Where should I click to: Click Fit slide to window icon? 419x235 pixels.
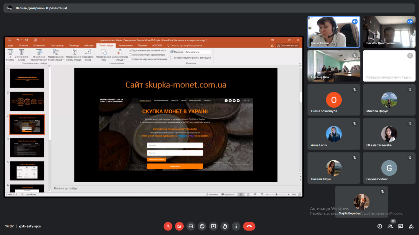300,194
